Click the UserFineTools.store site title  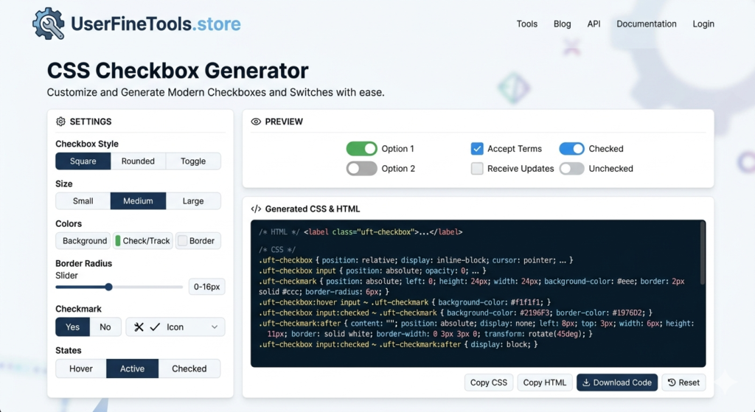point(156,24)
